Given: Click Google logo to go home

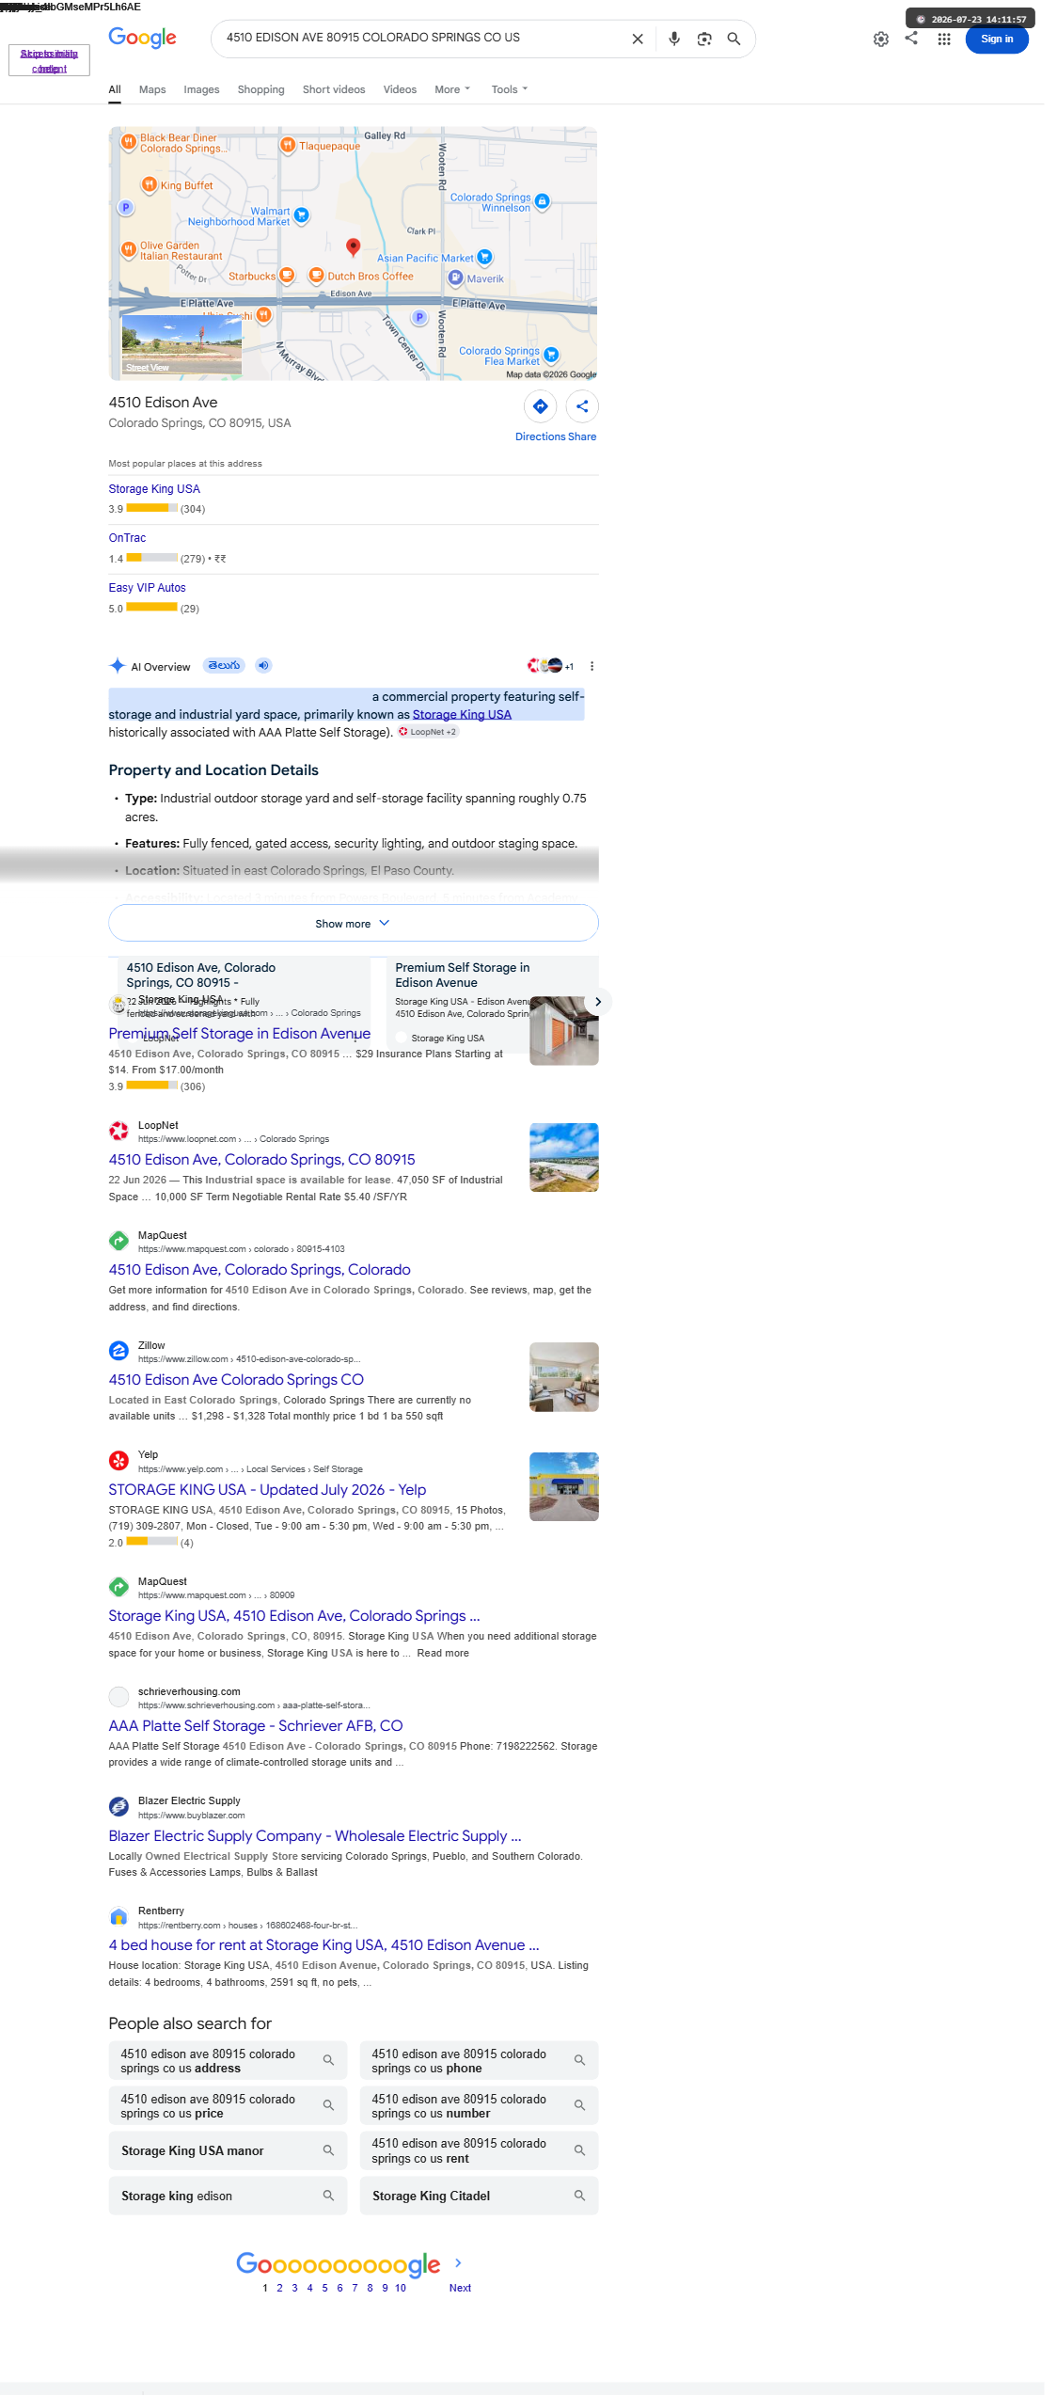Looking at the screenshot, I should pyautogui.click(x=142, y=38).
